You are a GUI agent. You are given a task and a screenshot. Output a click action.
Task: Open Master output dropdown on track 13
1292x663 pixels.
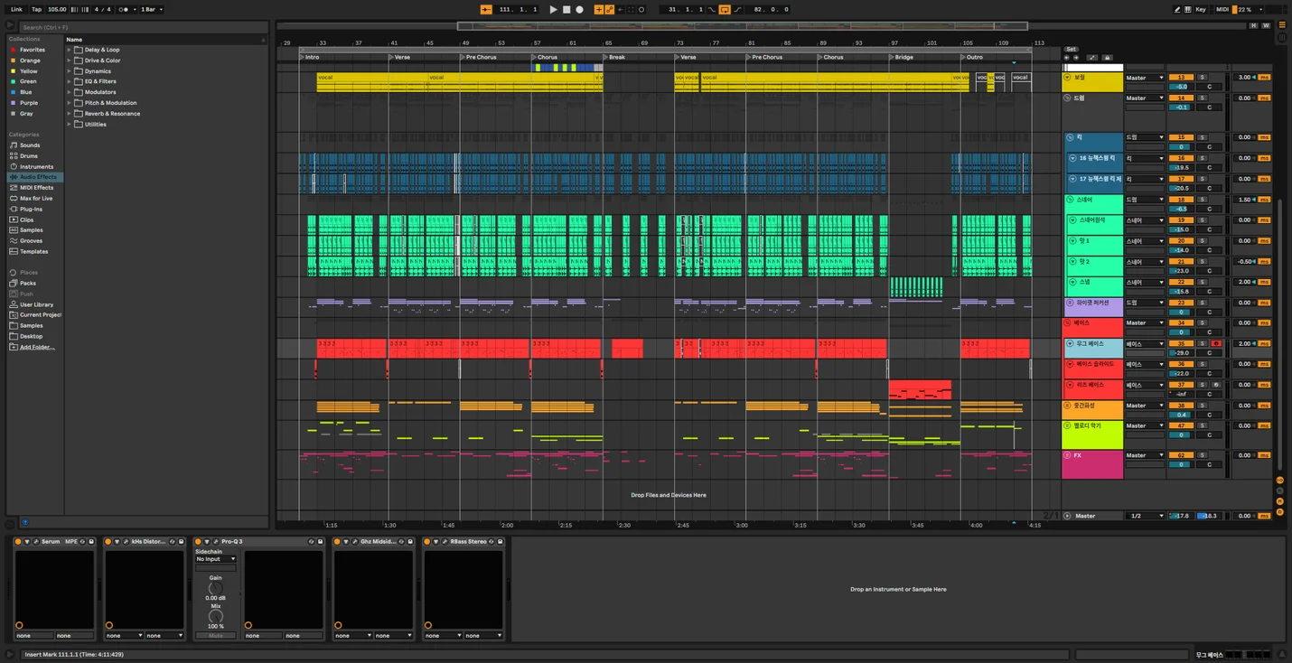coord(1145,78)
